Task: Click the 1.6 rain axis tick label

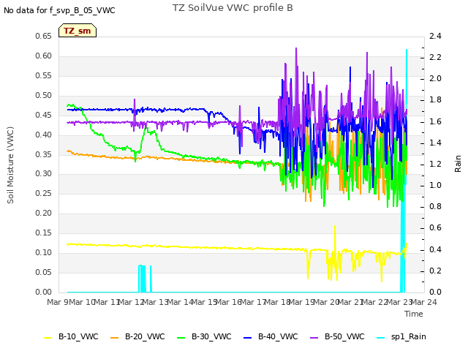Action: tap(435, 121)
